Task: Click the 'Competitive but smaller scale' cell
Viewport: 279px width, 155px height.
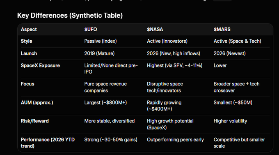Action: tap(239, 143)
